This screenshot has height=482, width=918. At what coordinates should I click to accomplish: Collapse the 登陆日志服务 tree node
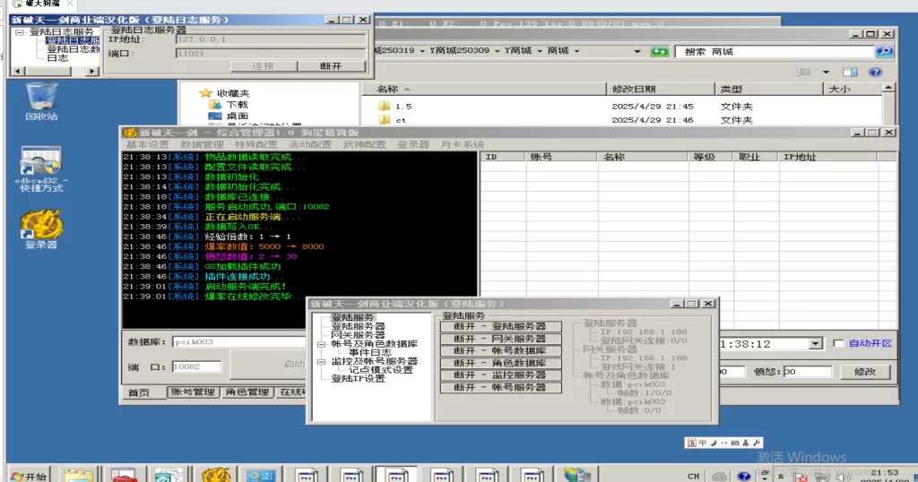tap(19, 32)
